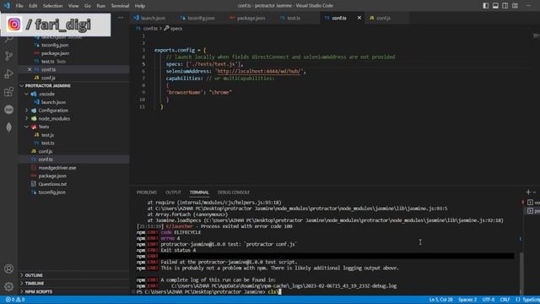Expand the Outline section
Image resolution: width=540 pixels, height=304 pixels.
tap(74, 275)
